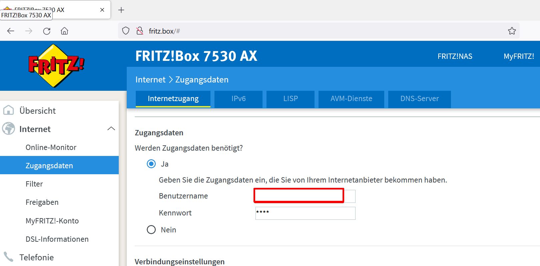540x266 pixels.
Task: Select Zugangsdaten in the sidebar
Action: [59, 165]
